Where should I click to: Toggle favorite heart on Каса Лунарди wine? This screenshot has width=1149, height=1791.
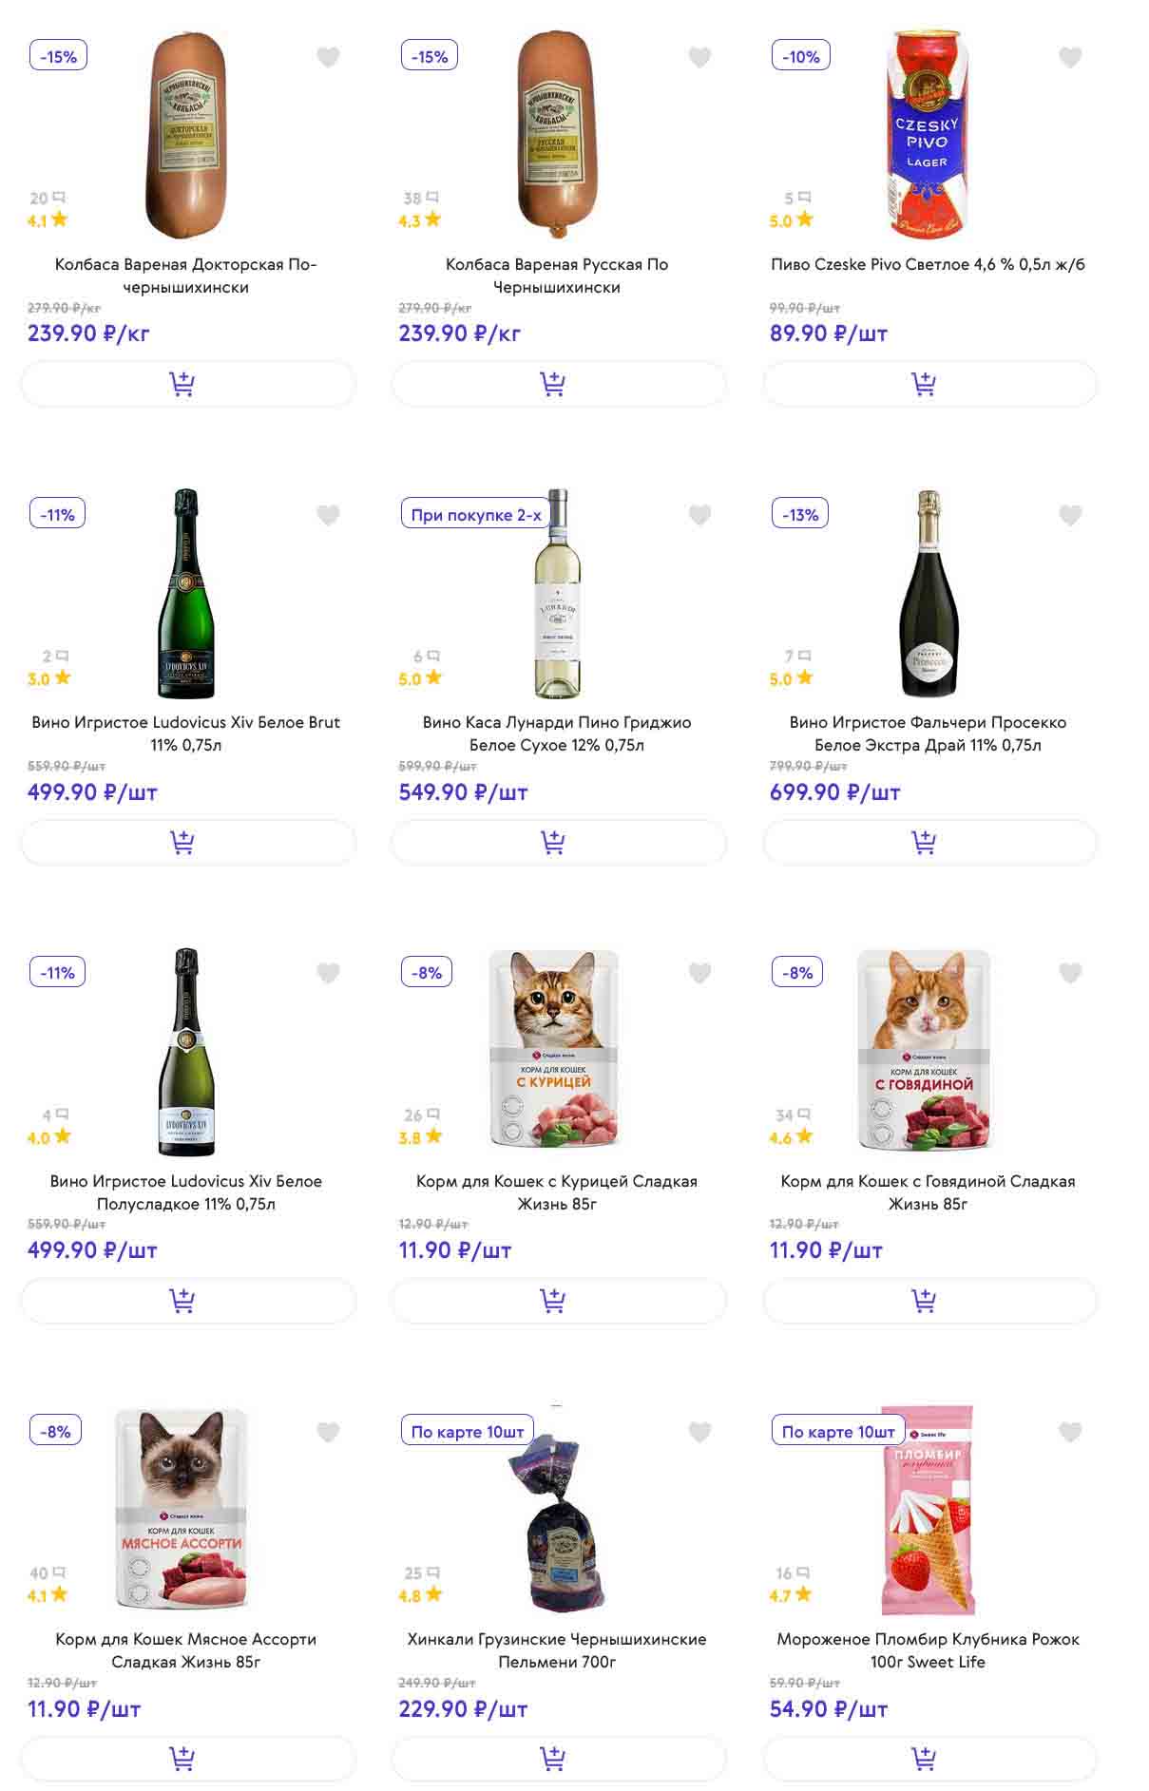tap(699, 515)
